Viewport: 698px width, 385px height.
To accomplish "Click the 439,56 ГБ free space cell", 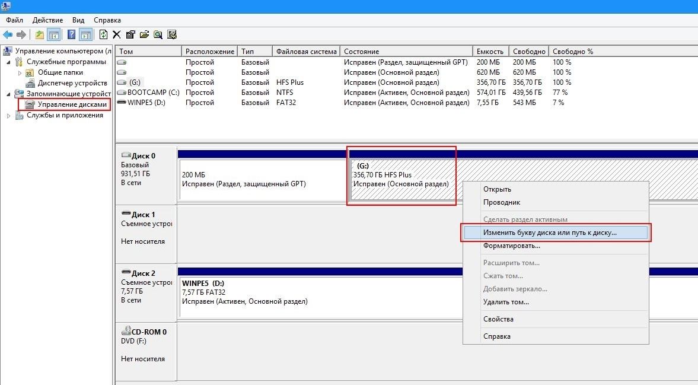I will [527, 93].
